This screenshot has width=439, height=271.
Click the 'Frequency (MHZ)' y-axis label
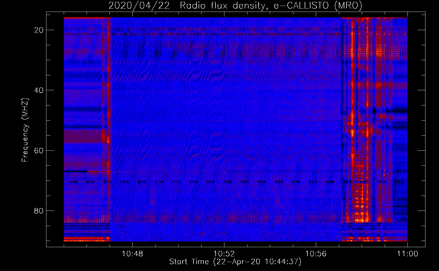(25, 130)
